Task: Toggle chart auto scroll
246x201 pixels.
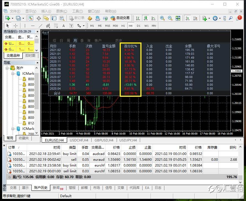Action: (x=188, y=18)
